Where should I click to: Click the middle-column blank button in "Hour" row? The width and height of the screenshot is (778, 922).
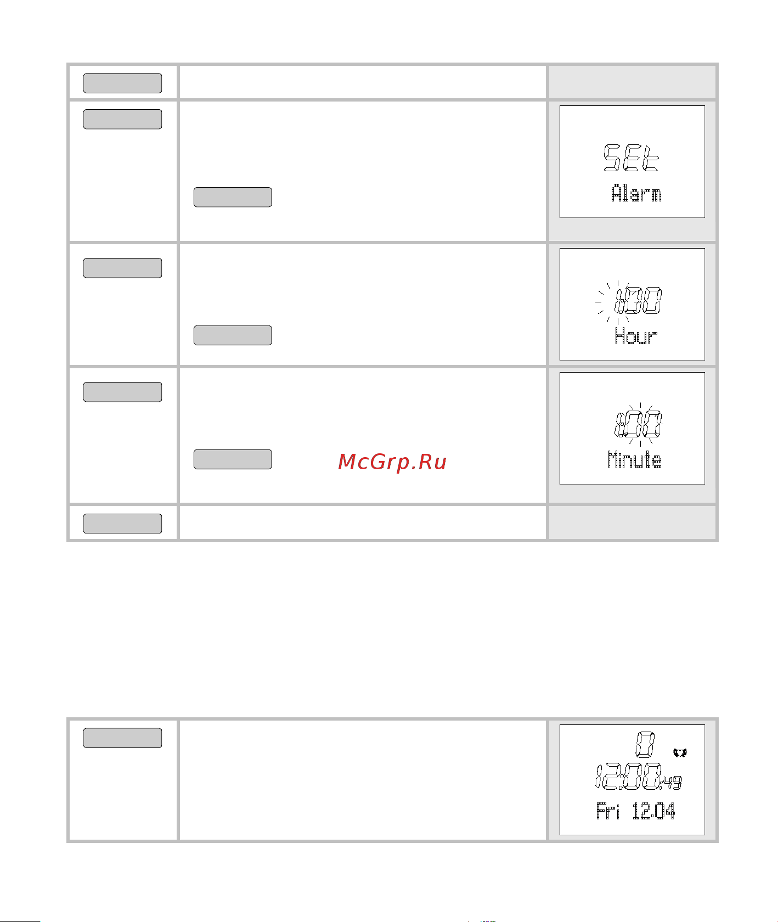(x=233, y=335)
